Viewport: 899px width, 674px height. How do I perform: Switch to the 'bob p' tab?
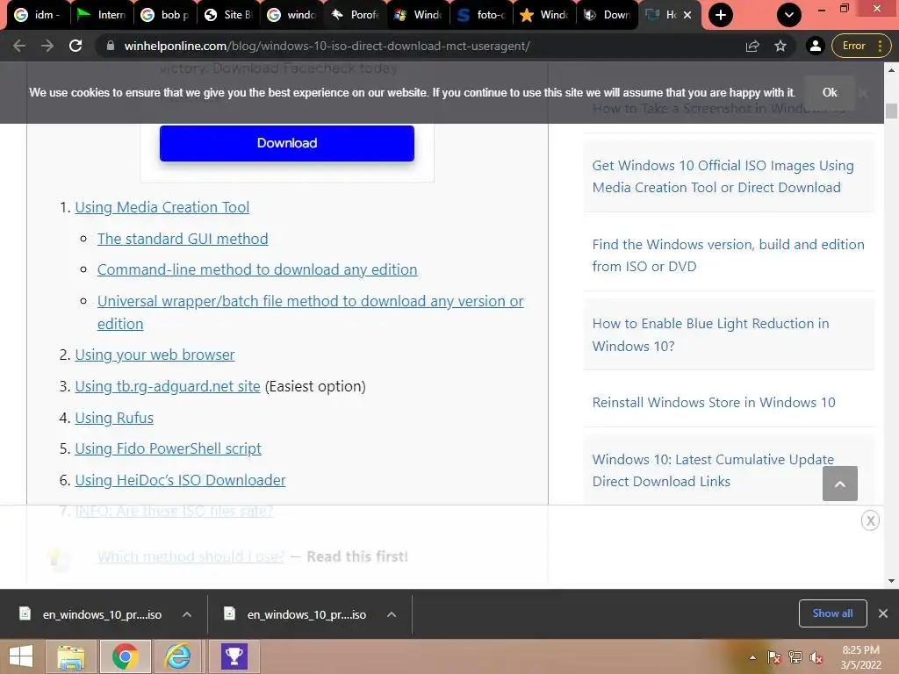[165, 15]
